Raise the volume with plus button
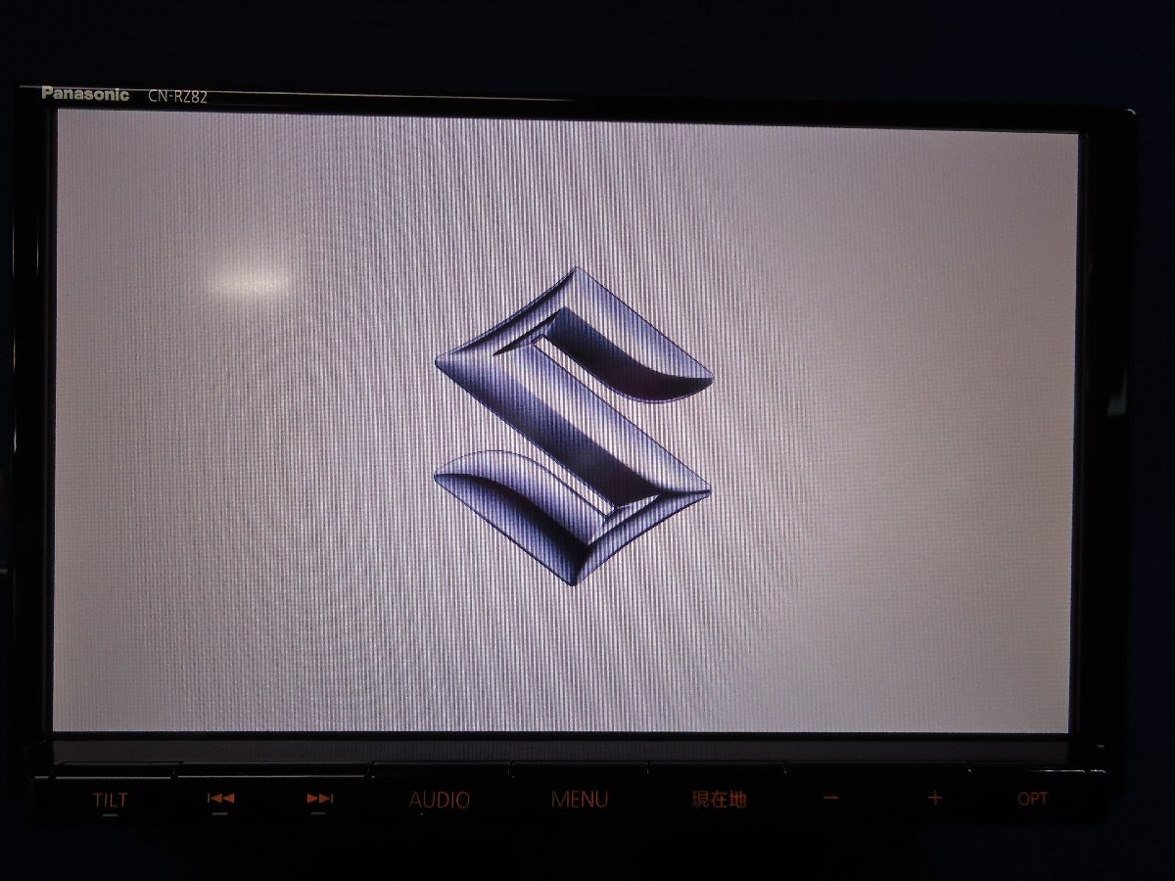This screenshot has width=1175, height=881. pos(934,798)
